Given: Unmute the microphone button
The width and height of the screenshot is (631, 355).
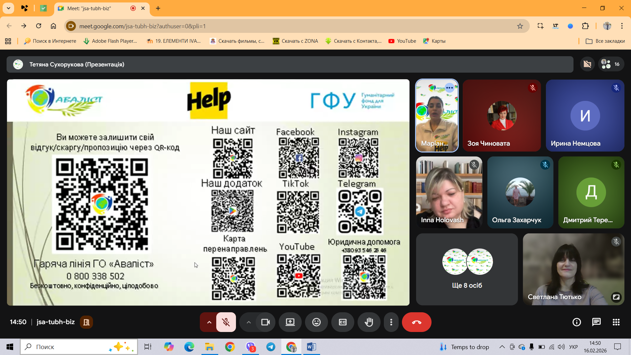Looking at the screenshot, I should tap(226, 322).
